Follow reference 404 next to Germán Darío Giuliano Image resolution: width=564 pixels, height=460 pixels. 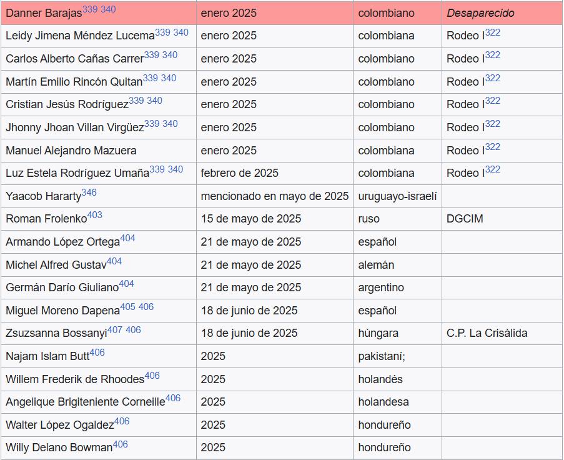(x=126, y=284)
